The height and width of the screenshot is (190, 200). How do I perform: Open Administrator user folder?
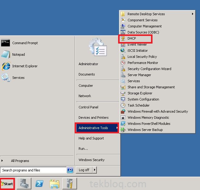[x=88, y=64]
